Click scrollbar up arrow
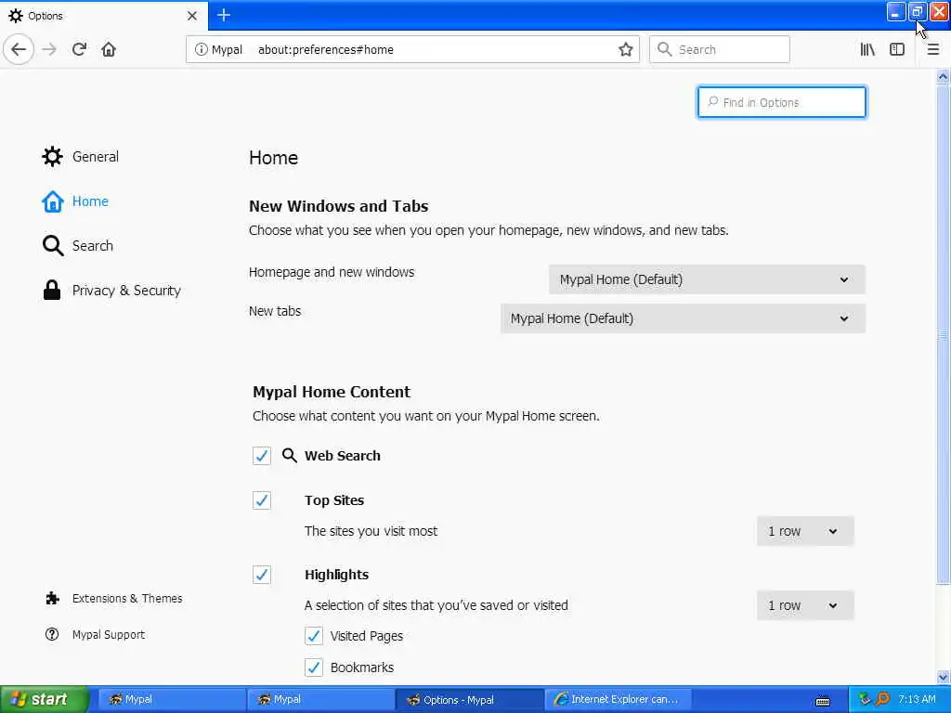951x713 pixels. coord(943,76)
